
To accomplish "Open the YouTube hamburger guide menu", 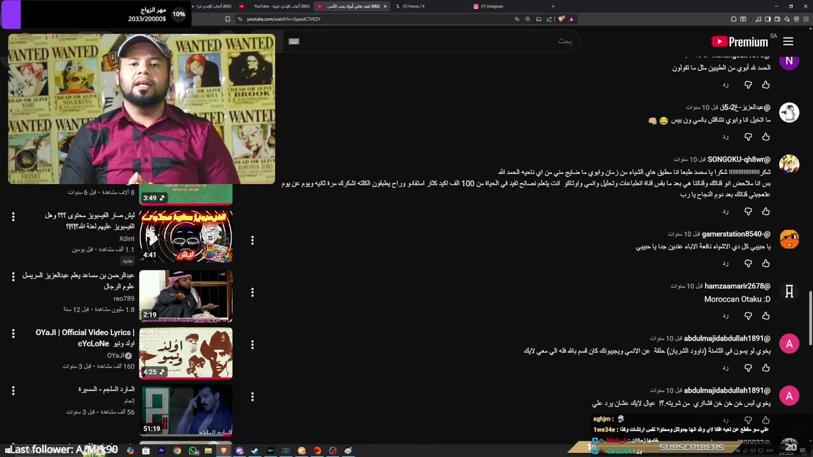I will [788, 41].
